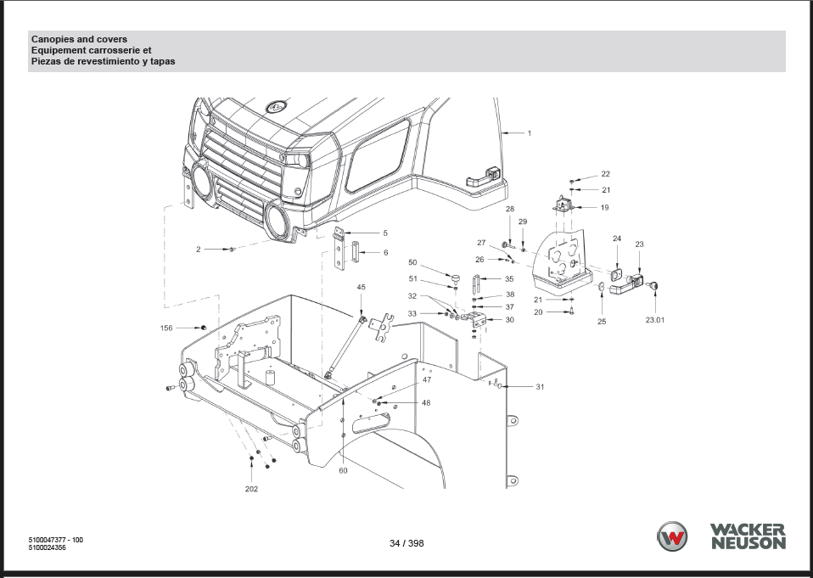Viewport: 813px width, 578px height.
Task: Click part number label 35
Action: (509, 278)
